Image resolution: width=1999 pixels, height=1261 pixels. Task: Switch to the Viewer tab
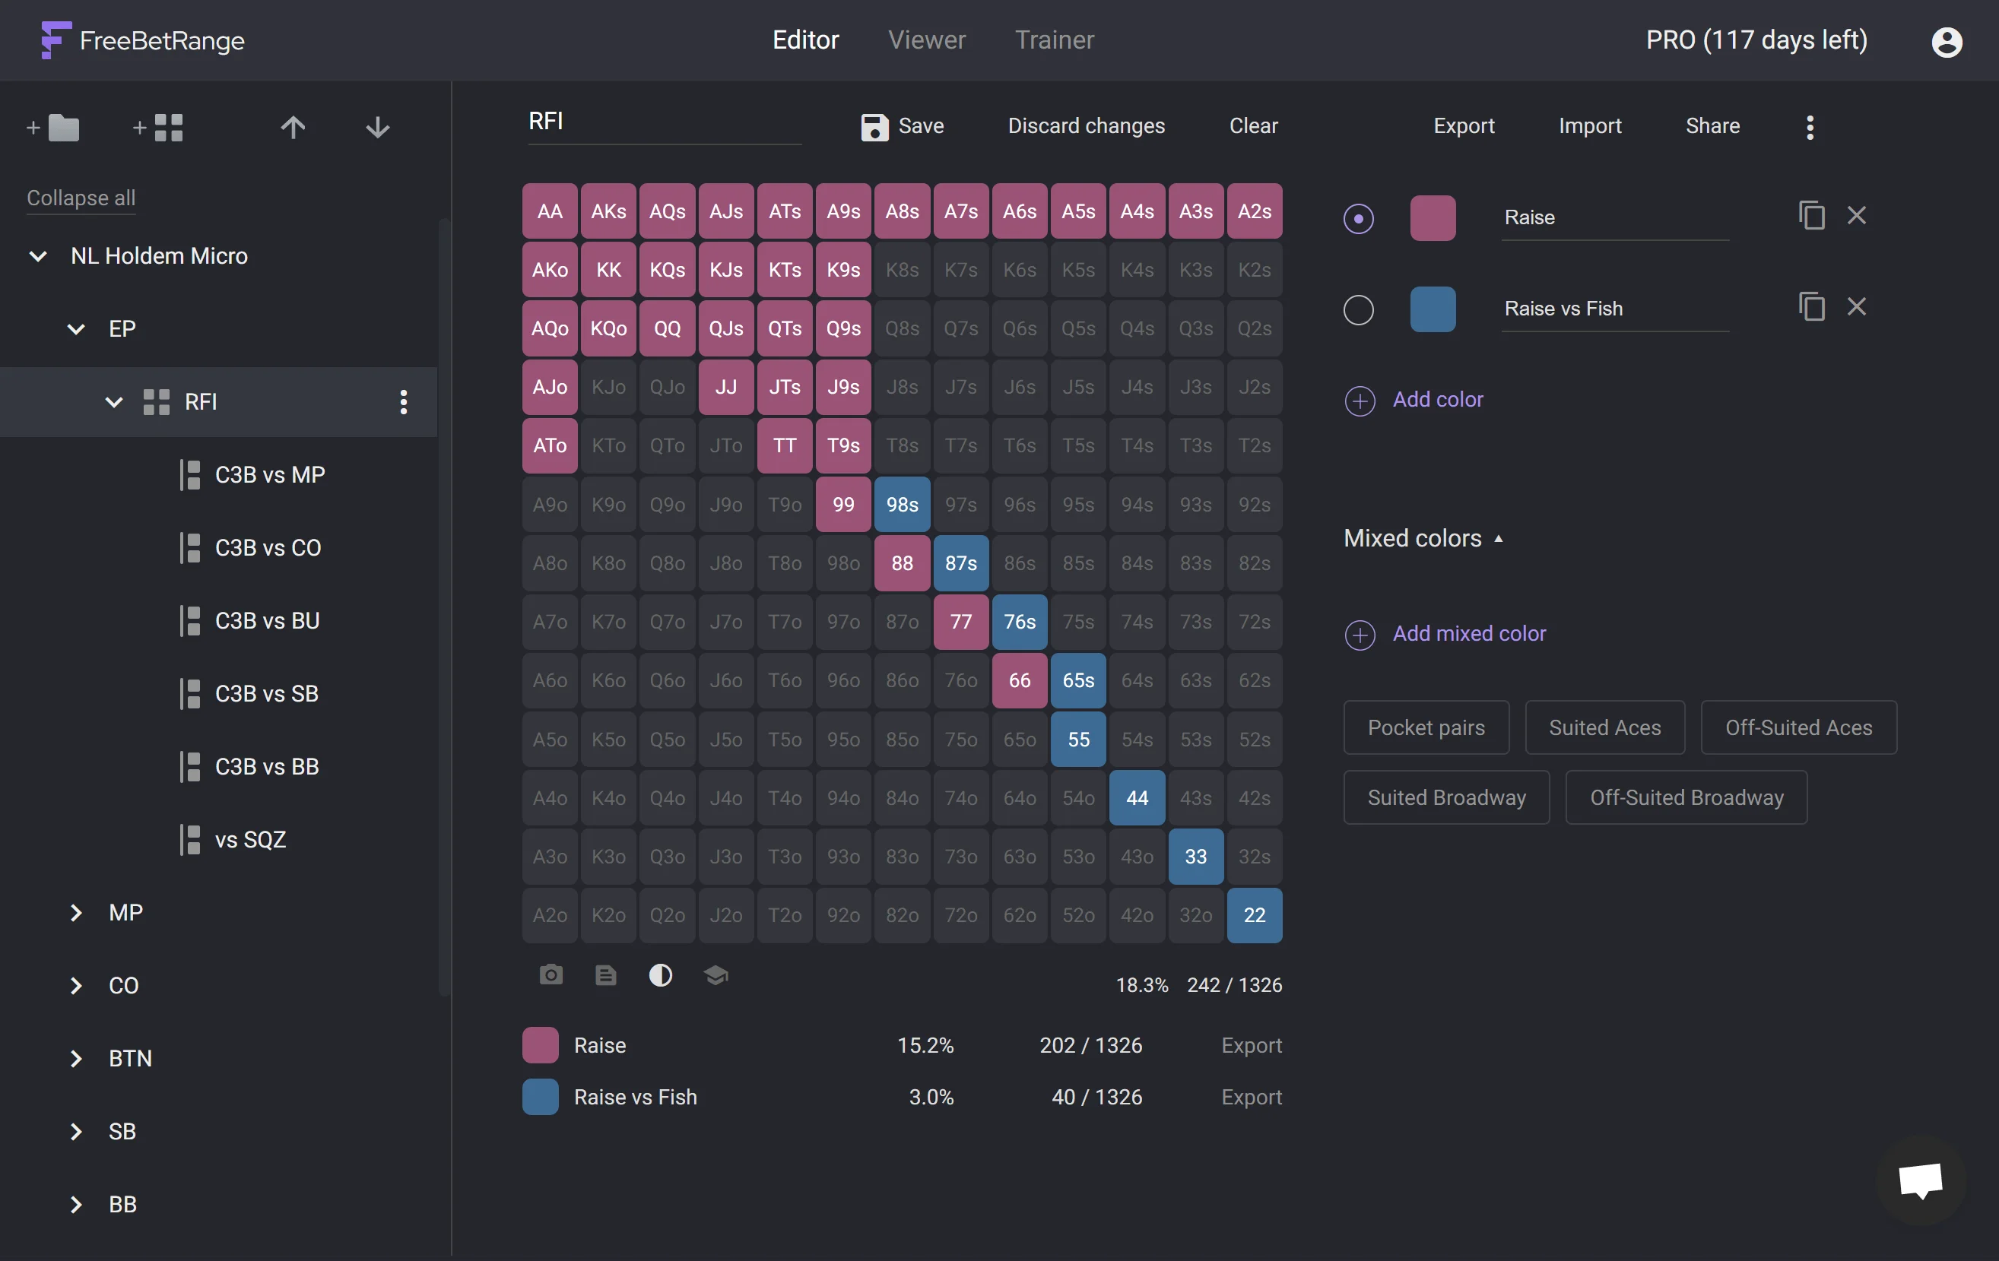(x=927, y=40)
